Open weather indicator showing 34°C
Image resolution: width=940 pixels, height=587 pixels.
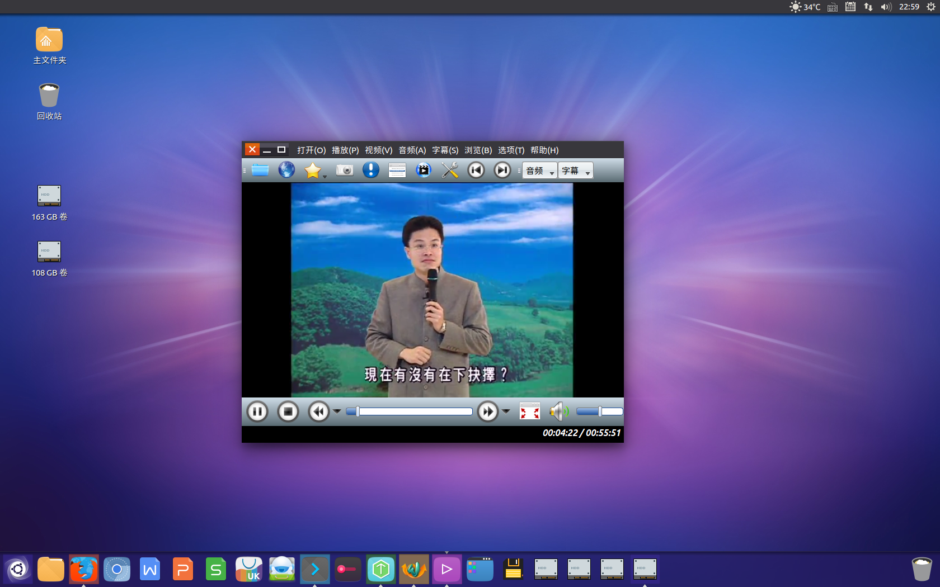click(805, 7)
